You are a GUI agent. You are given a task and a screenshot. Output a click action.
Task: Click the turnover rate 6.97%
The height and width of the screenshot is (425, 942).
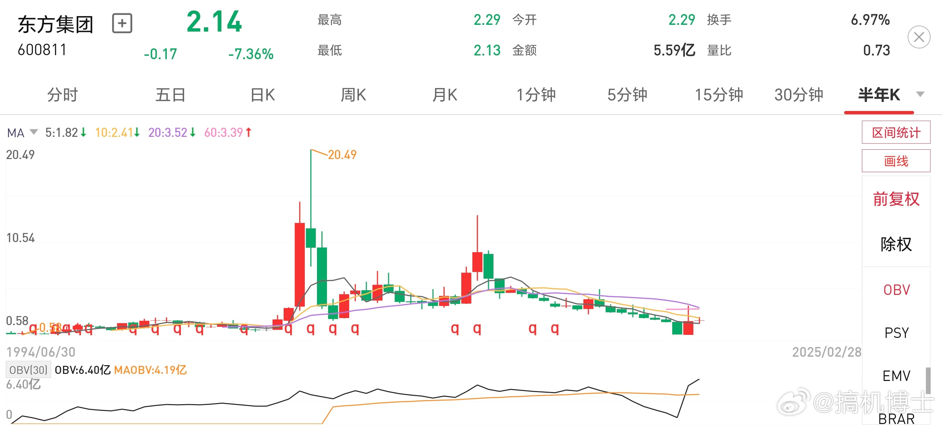click(x=870, y=20)
